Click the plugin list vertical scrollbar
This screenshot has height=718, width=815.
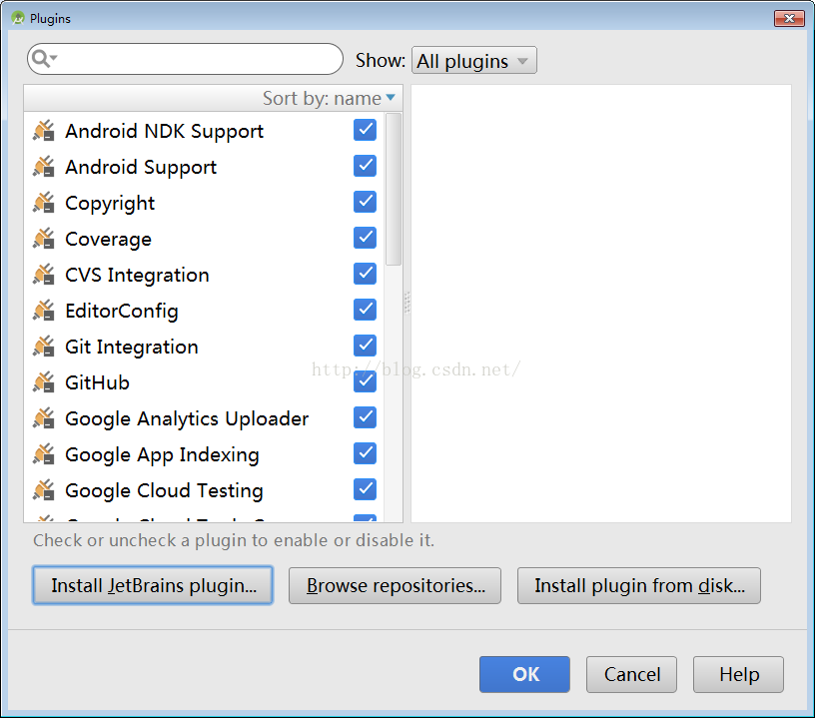point(393,190)
